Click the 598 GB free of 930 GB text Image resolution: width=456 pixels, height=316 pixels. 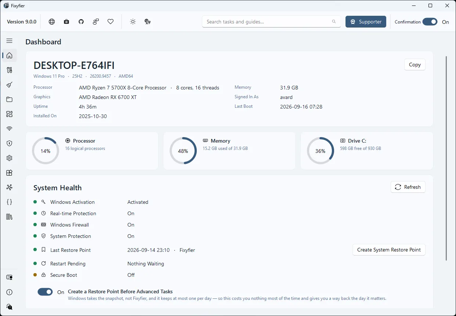pyautogui.click(x=361, y=148)
